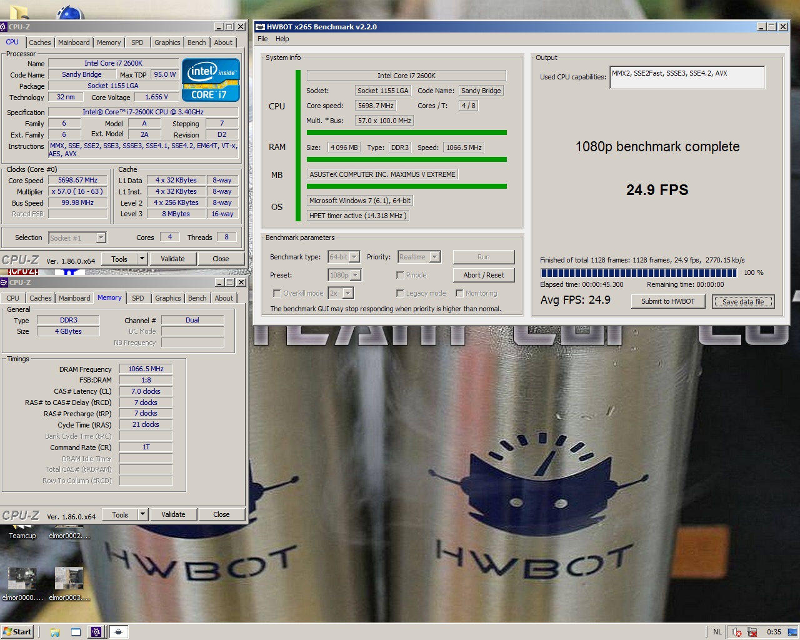Screen dimensions: 800x640
Task: Open About tab in lower CPU-Z window
Action: [224, 298]
